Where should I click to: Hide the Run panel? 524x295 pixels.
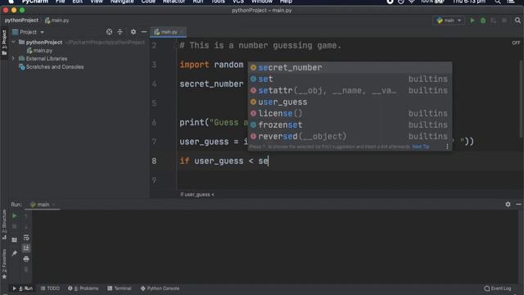(x=518, y=204)
